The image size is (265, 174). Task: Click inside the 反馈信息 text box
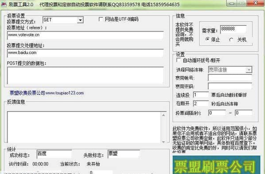[x=84, y=127]
